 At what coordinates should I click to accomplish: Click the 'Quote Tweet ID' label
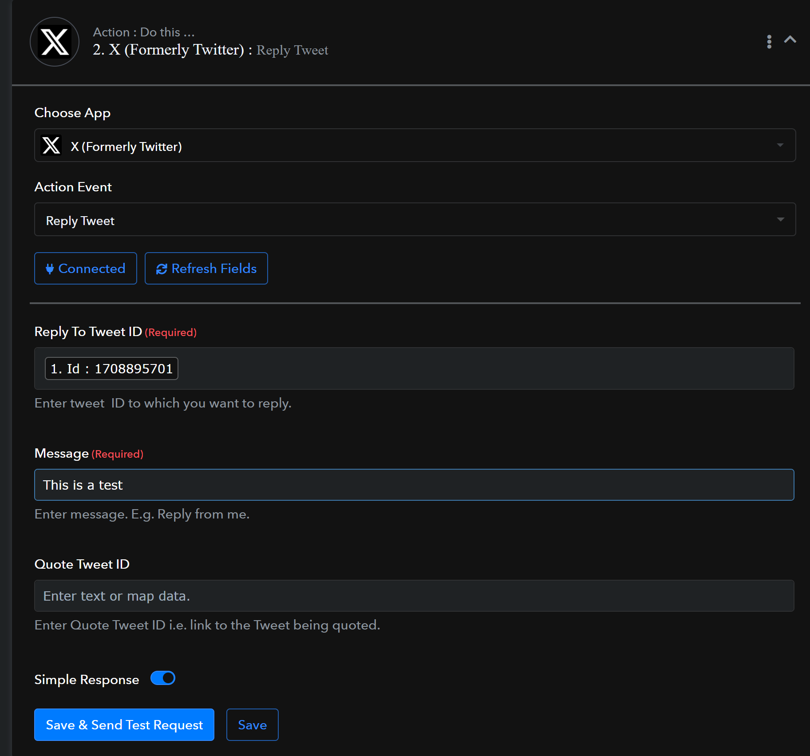[82, 564]
